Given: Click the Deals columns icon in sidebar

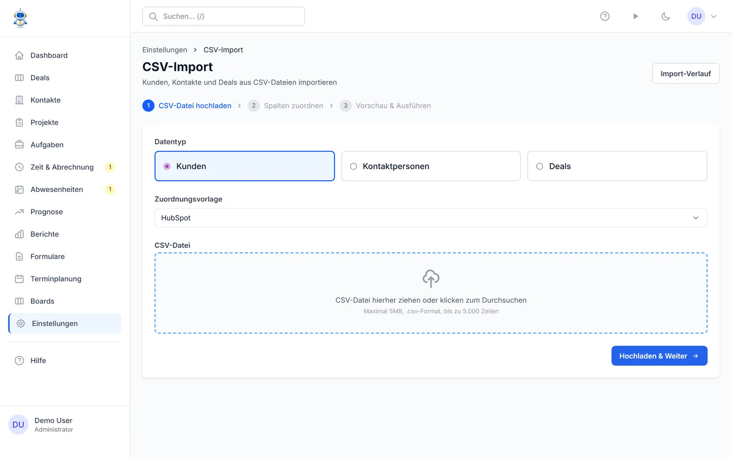Looking at the screenshot, I should [x=19, y=78].
